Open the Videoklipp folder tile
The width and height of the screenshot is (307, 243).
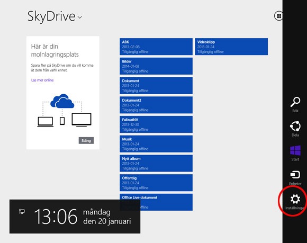coord(231,47)
